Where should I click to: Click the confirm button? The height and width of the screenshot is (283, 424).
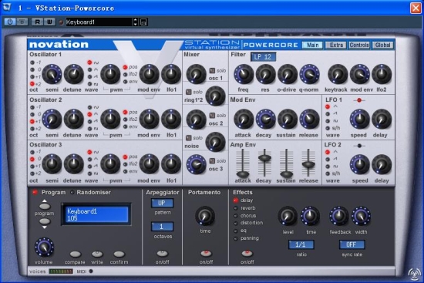119,254
